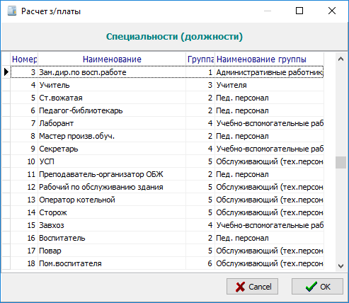349x303 pixels.
Task: Select the 'Завхоз' row
Action: (x=167, y=225)
